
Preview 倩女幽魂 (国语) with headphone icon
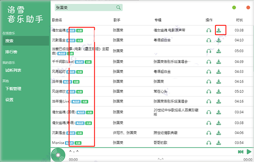pyautogui.click(x=209, y=112)
